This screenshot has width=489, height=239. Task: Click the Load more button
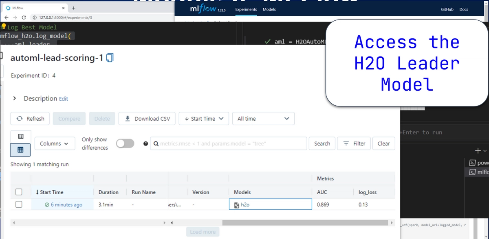pyautogui.click(x=203, y=232)
